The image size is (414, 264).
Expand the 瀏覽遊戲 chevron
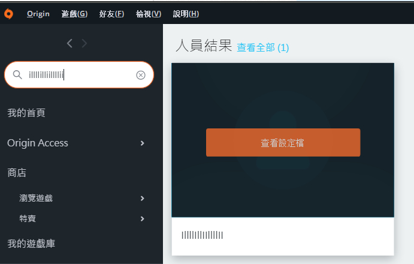(x=143, y=198)
